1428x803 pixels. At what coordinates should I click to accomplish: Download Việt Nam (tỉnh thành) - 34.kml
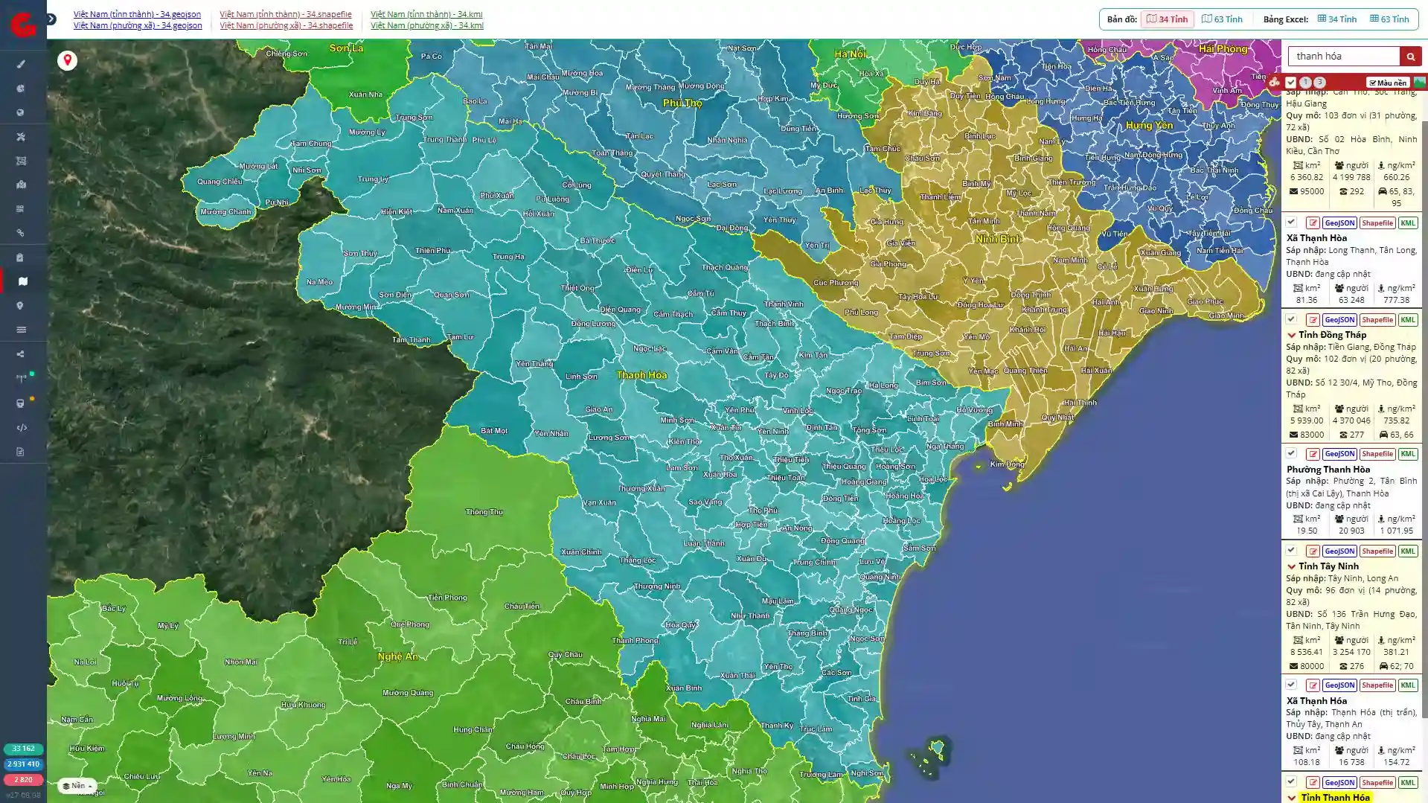(x=426, y=14)
